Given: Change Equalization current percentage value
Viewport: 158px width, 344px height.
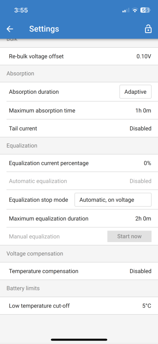Looking at the screenshot, I should click(x=79, y=163).
